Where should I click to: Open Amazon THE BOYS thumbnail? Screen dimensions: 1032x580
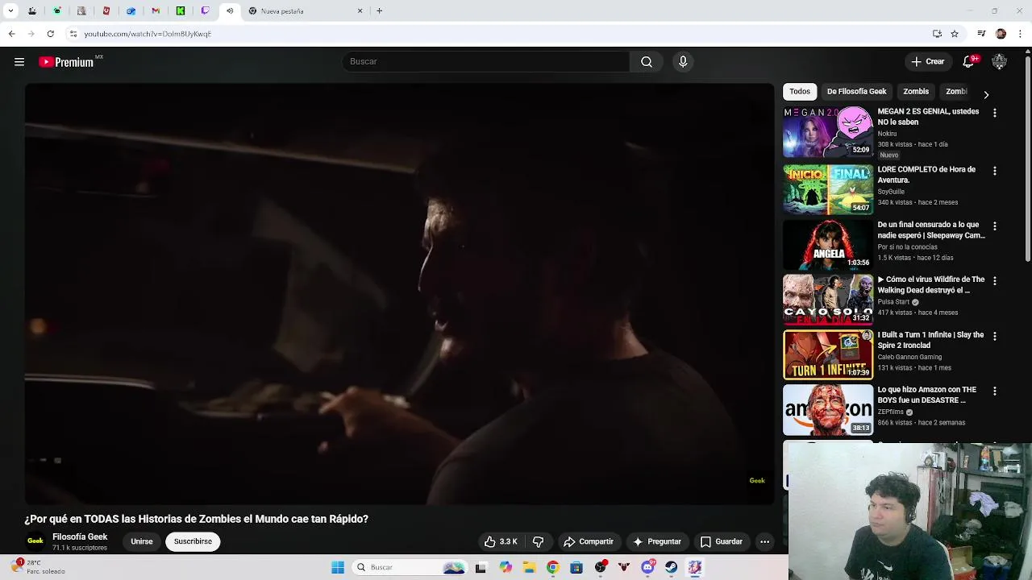(828, 410)
